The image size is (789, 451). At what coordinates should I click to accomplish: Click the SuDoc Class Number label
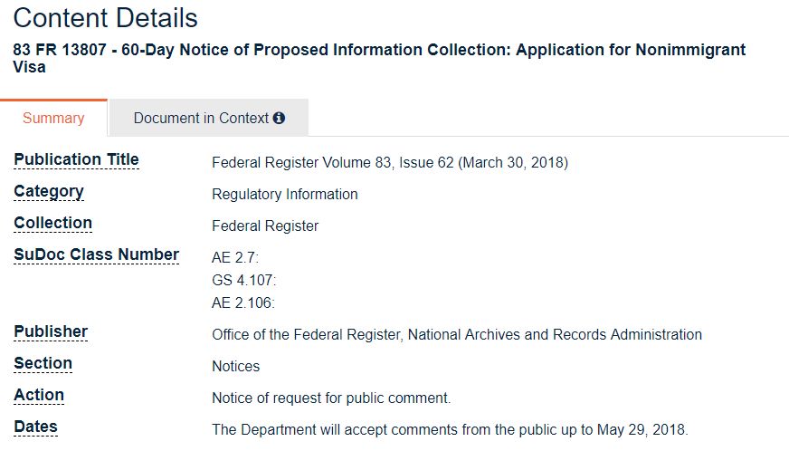click(96, 255)
